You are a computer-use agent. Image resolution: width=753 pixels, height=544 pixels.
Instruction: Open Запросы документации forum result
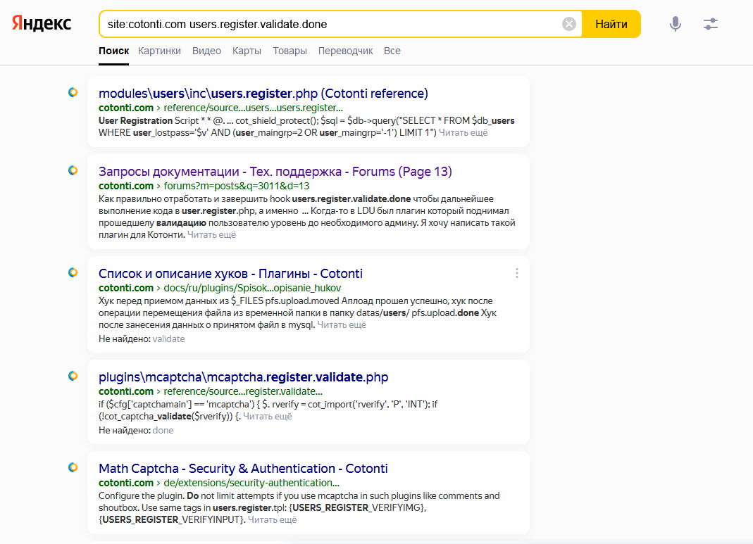coord(275,171)
